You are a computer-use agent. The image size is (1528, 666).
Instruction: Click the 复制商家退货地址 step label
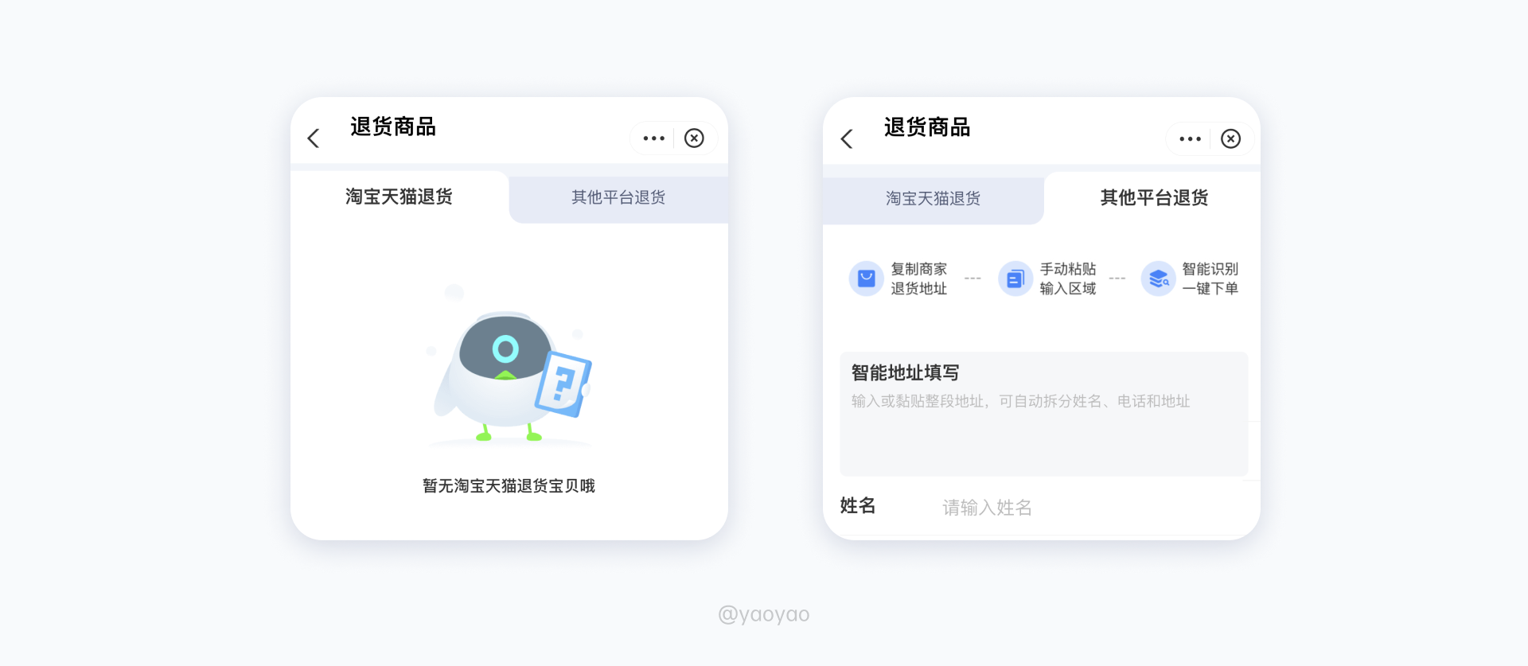pos(918,278)
